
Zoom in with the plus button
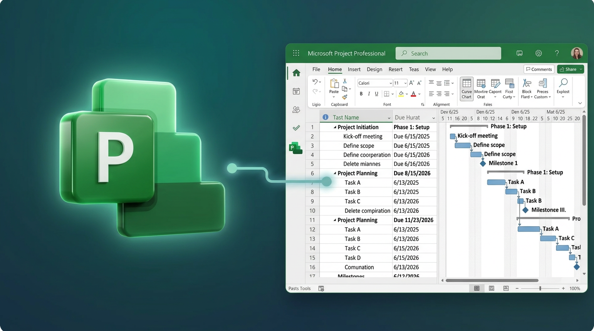point(563,288)
